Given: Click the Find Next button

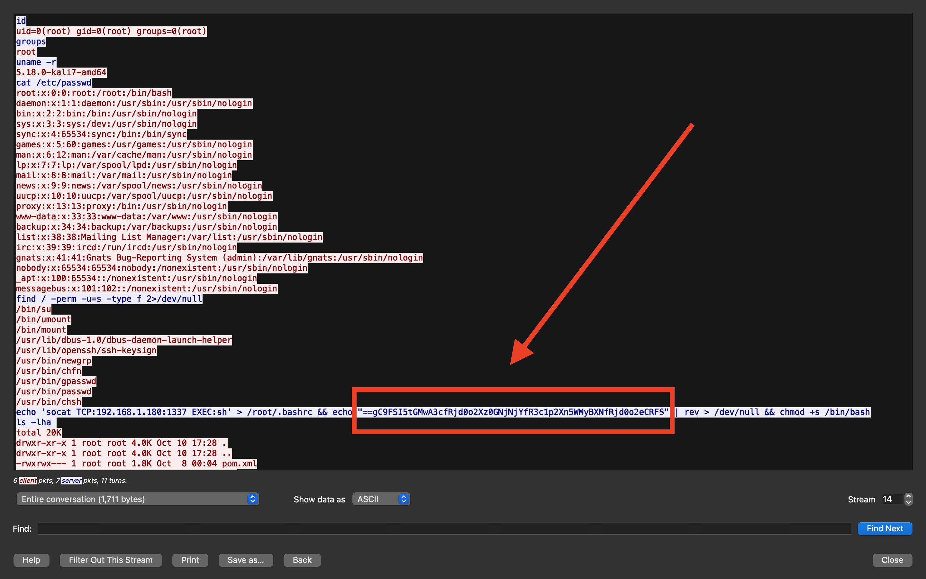Looking at the screenshot, I should click(x=885, y=528).
